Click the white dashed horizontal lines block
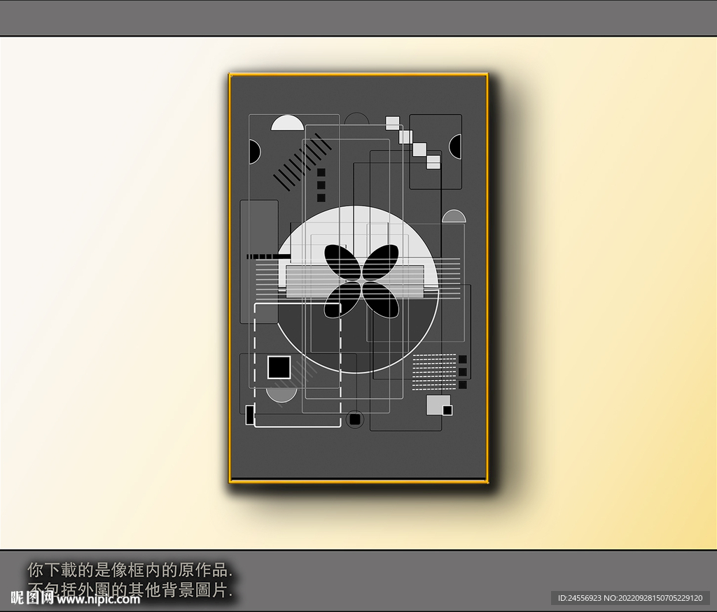The height and width of the screenshot is (612, 717). [434, 372]
